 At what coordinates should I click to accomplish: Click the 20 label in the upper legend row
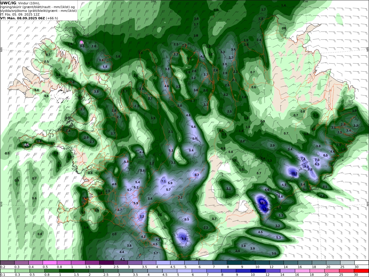point(328,267)
